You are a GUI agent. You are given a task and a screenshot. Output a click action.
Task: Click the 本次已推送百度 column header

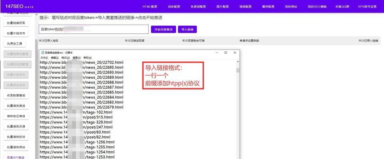134,41
